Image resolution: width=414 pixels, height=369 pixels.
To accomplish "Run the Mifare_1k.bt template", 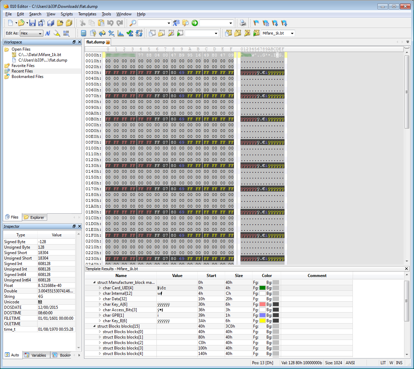I will coord(256,33).
